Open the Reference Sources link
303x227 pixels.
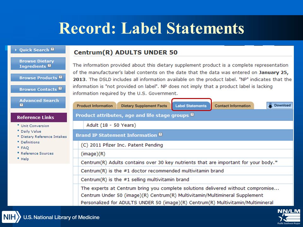37,154
